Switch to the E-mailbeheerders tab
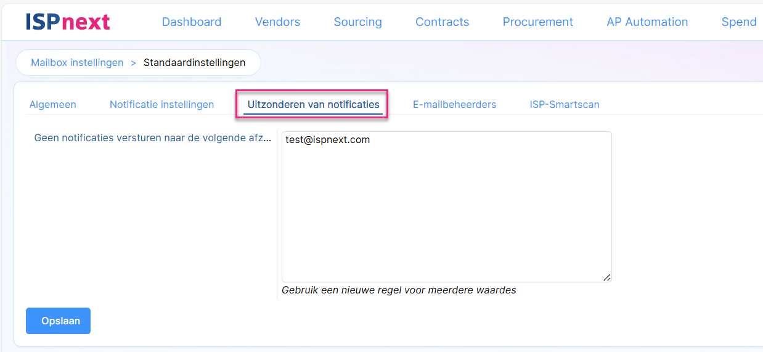 (x=454, y=104)
